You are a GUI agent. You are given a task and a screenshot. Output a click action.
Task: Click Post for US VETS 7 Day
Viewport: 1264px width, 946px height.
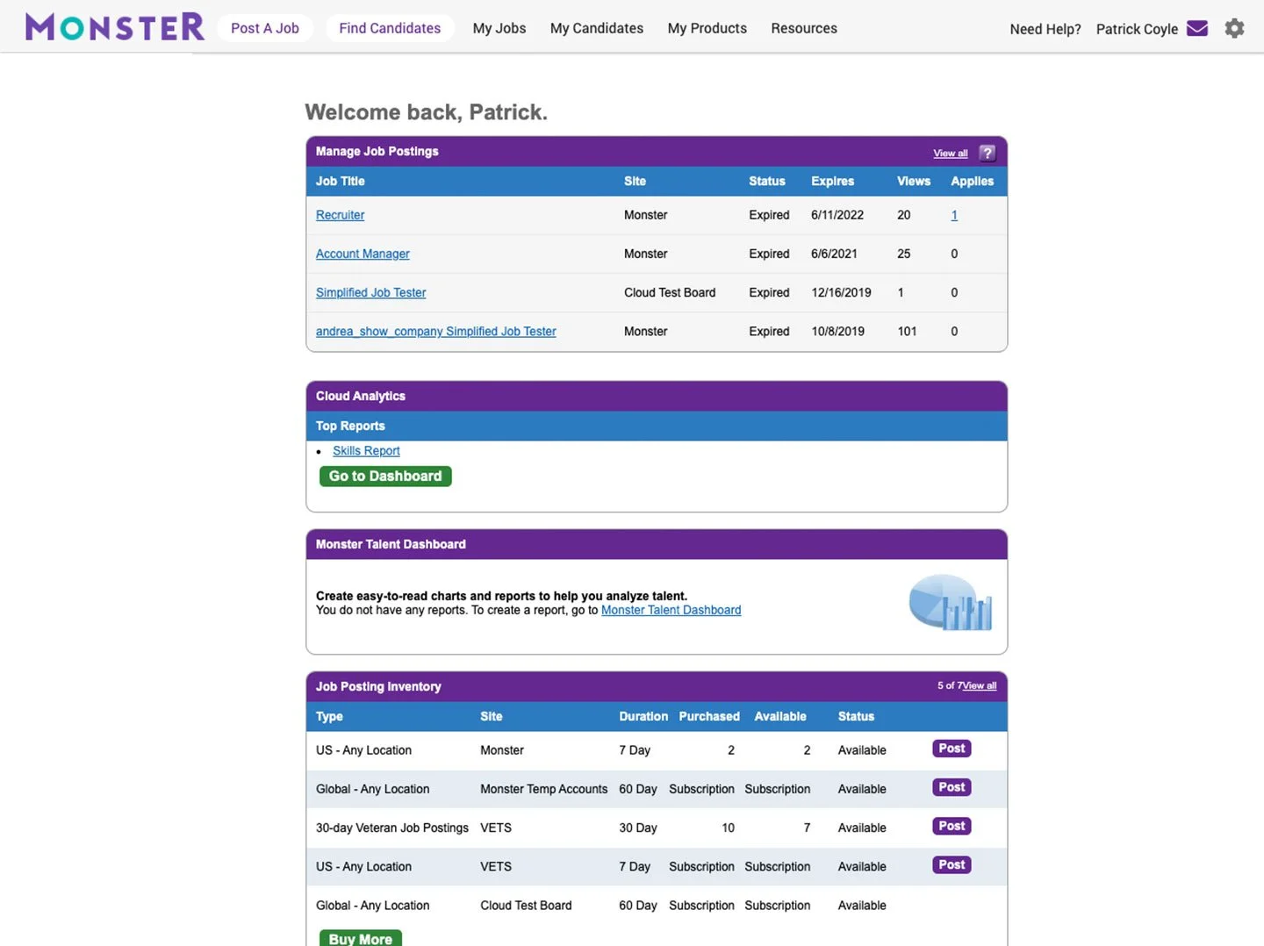click(952, 864)
